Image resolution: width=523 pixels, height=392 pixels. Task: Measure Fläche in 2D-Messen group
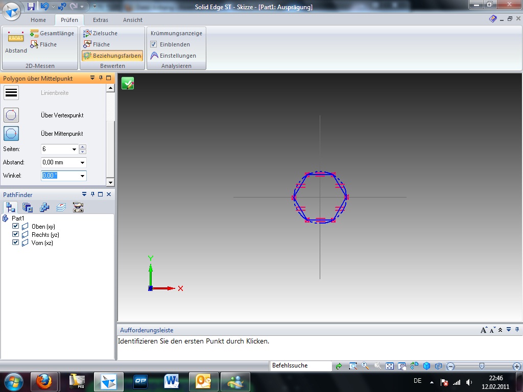(43, 44)
